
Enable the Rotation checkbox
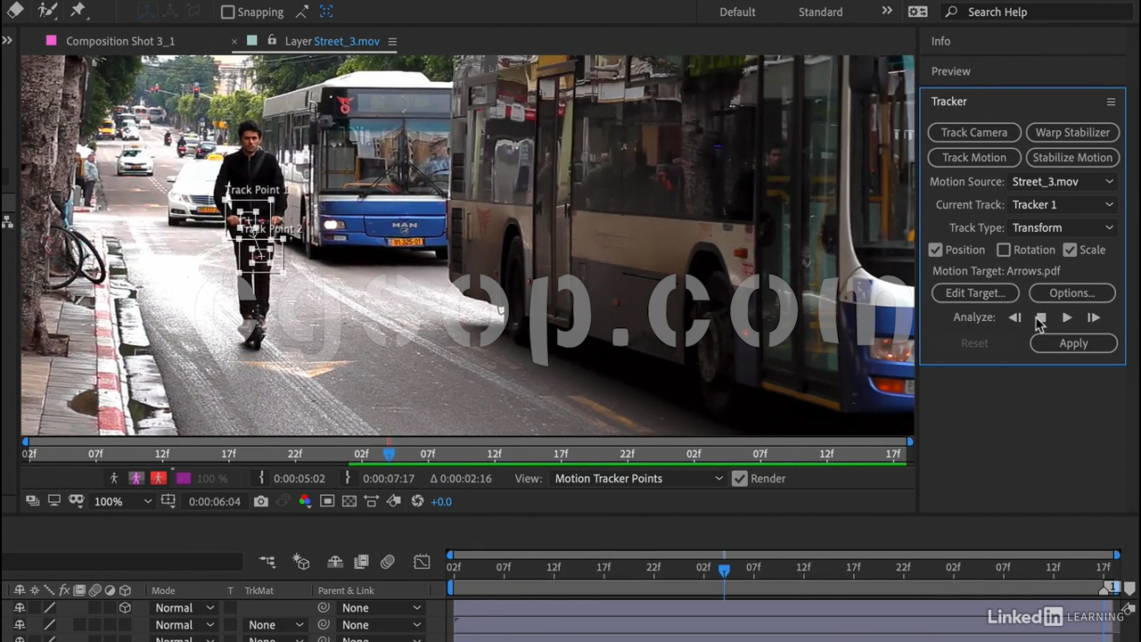[1004, 250]
